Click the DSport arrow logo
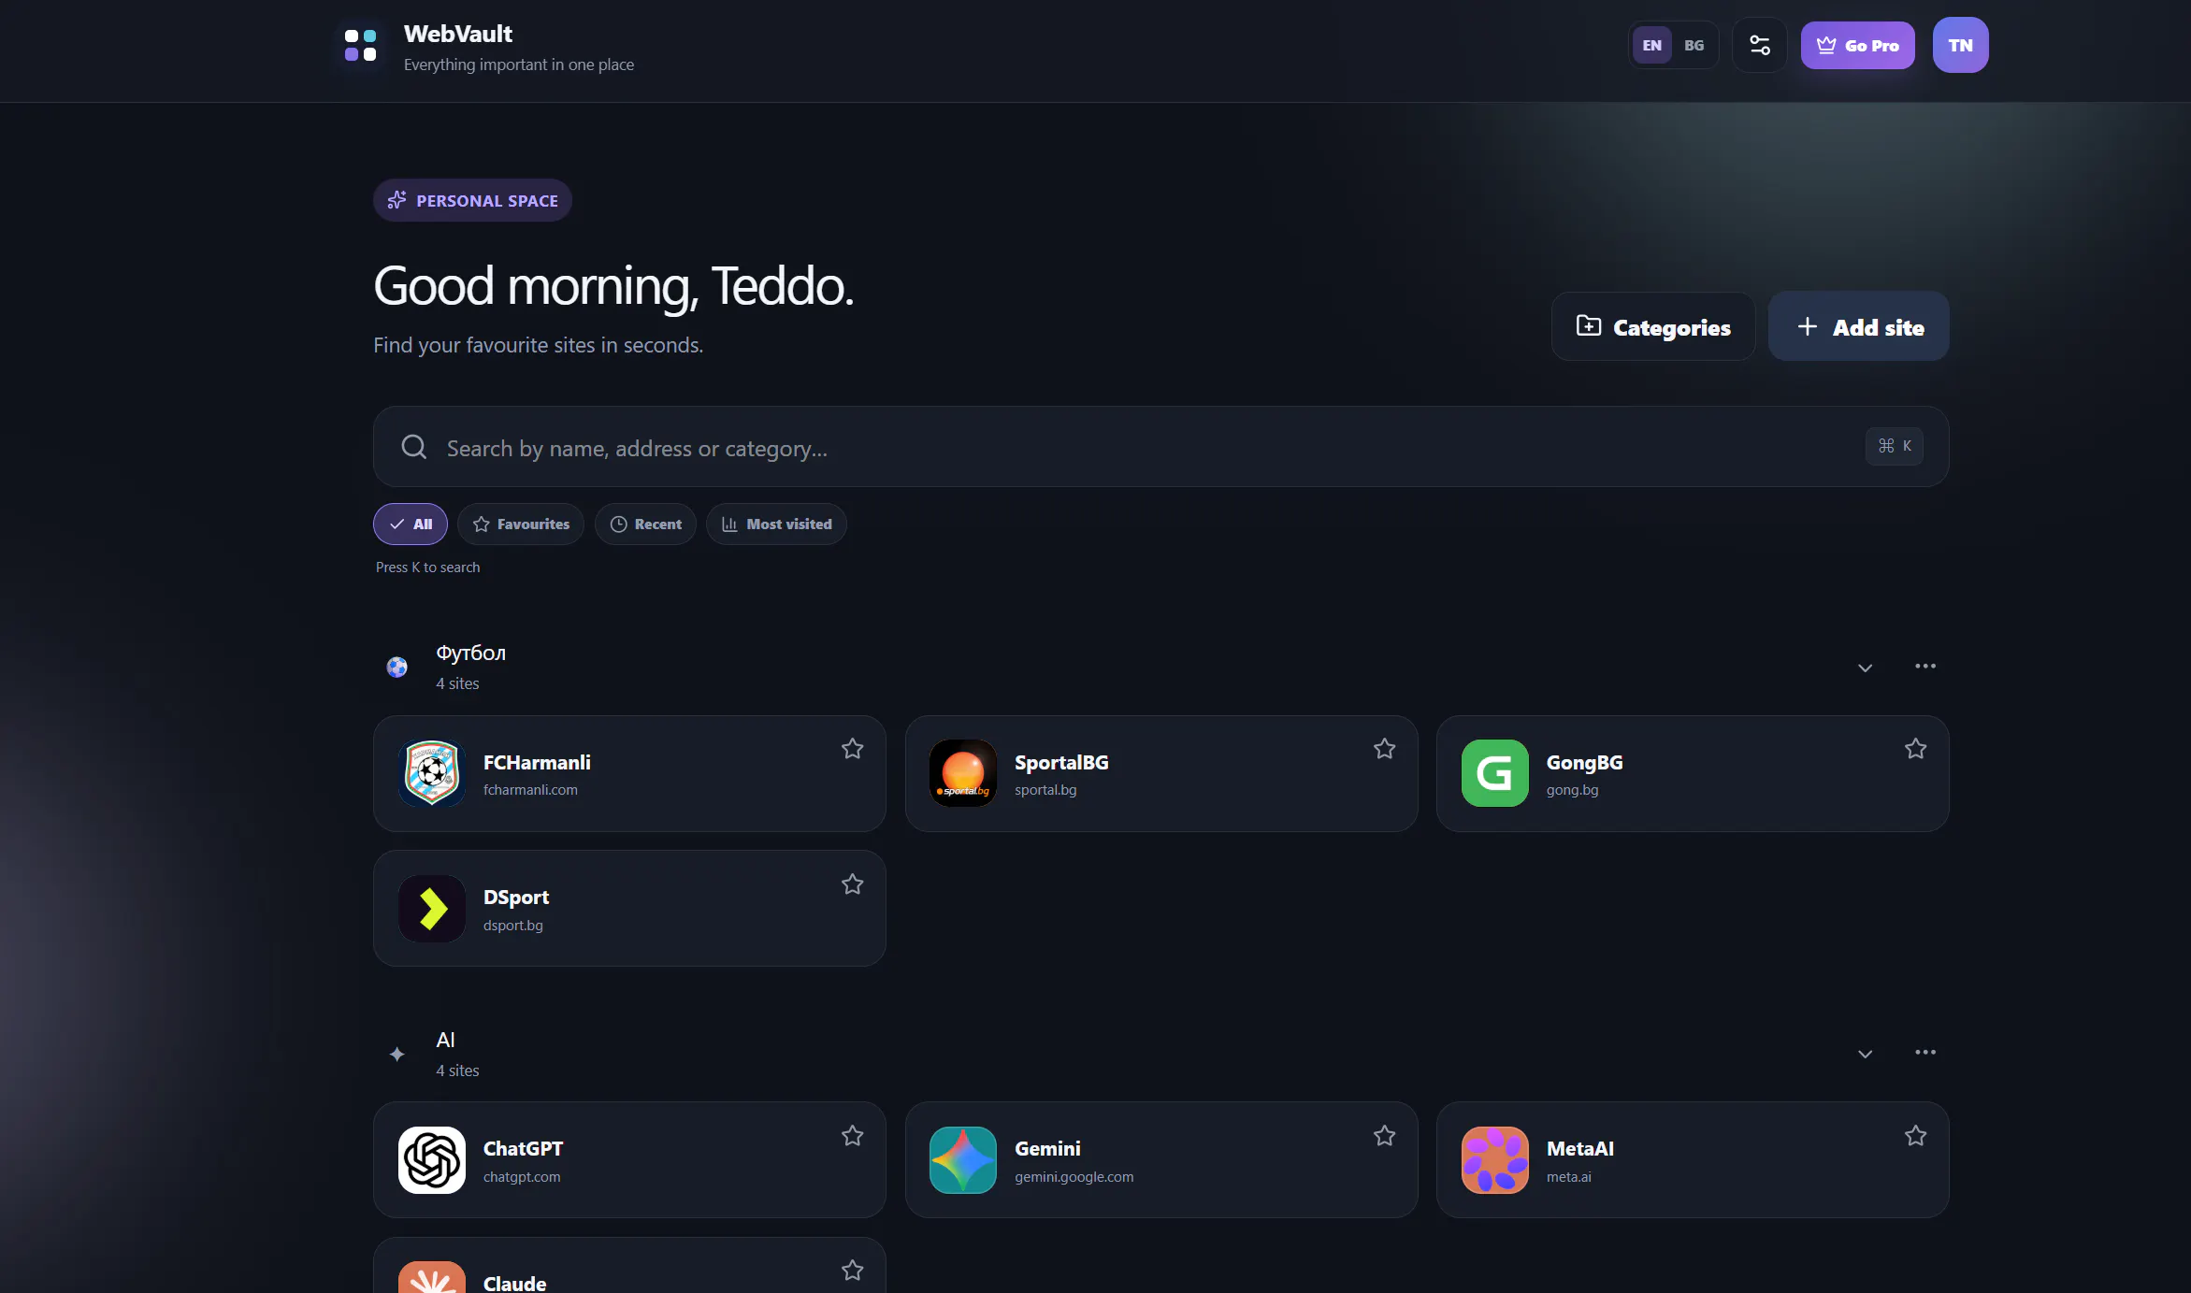Viewport: 2191px width, 1293px height. click(432, 908)
